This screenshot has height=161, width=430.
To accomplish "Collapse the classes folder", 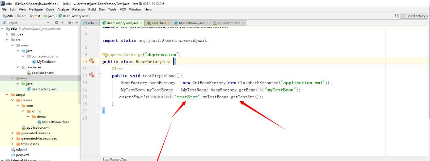I will tap(12, 100).
